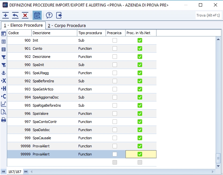The height and width of the screenshot is (175, 223).
Task: Toggle Proc. in Vb.Net for 99999 ProvaAlert
Action: 140,154
